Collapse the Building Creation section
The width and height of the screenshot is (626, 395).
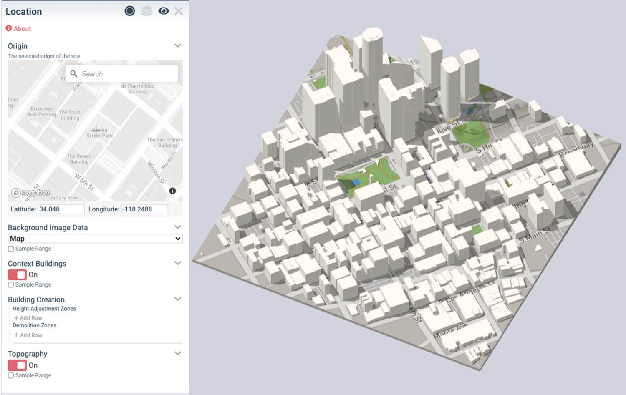178,299
